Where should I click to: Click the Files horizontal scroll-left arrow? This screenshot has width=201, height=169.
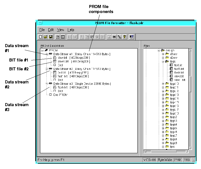coord(145,152)
